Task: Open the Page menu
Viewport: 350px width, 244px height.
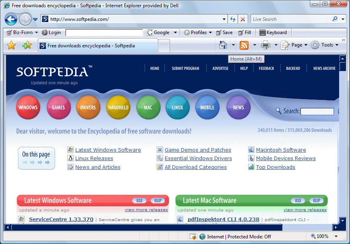Action: pos(294,45)
